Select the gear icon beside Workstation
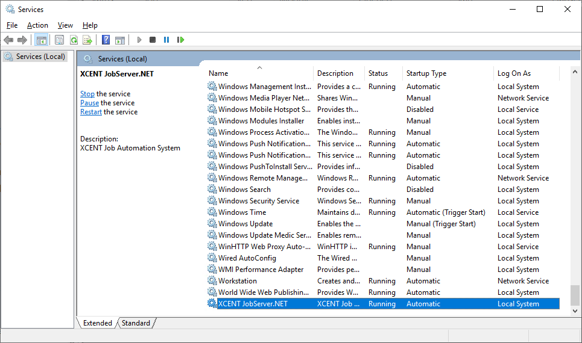The image size is (582, 343). [x=212, y=280]
